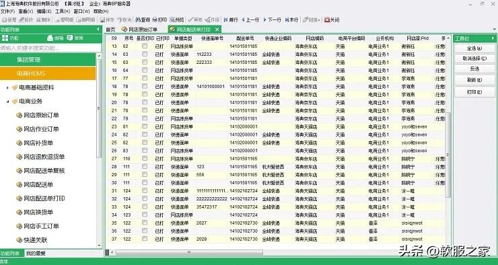Tick the print checkbox in row 13
Image resolution: width=498 pixels, height=265 pixels.
point(145,46)
